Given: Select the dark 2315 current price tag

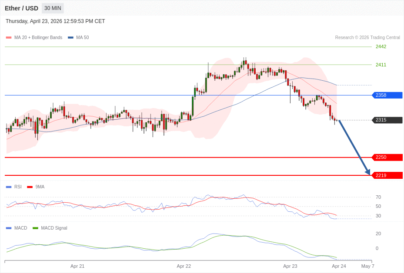Looking at the screenshot, I should point(387,120).
